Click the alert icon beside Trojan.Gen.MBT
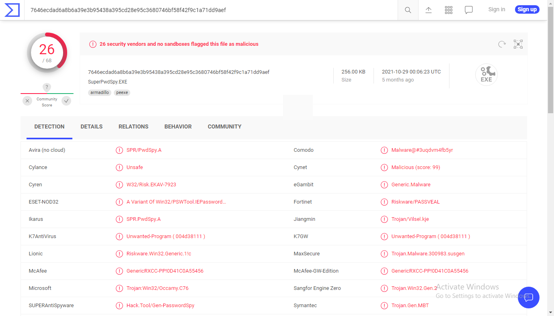554x316 pixels. [384, 306]
